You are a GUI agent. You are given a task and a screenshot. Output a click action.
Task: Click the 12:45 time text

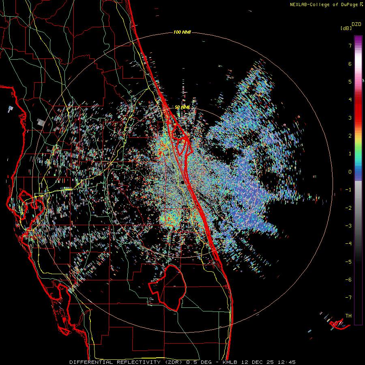(287, 362)
